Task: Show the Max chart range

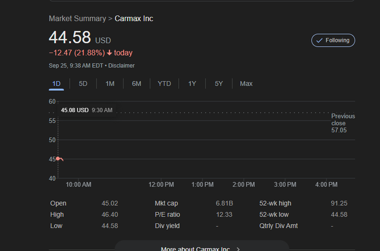Action: [x=246, y=84]
